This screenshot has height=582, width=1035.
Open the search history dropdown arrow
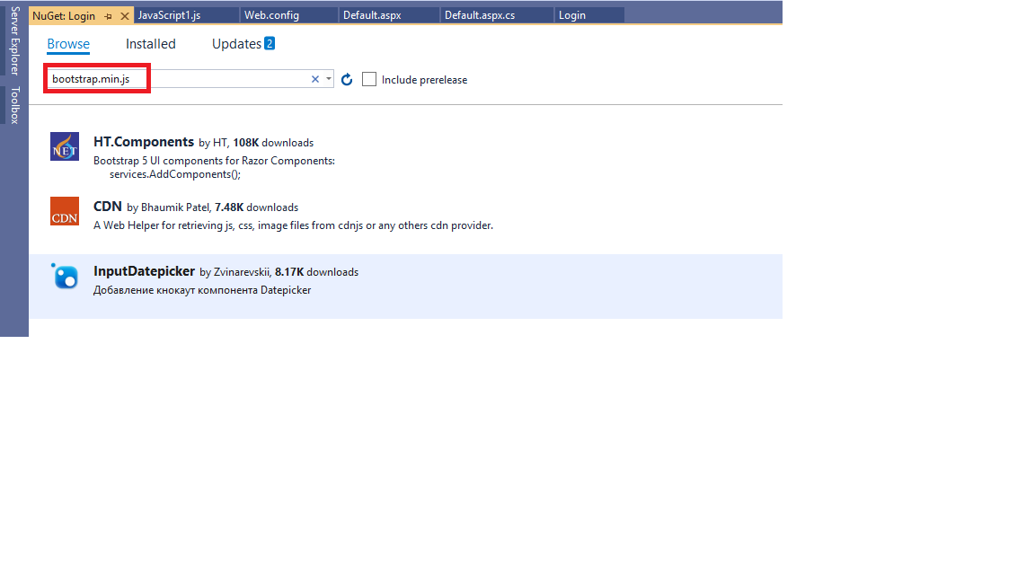[x=328, y=79]
